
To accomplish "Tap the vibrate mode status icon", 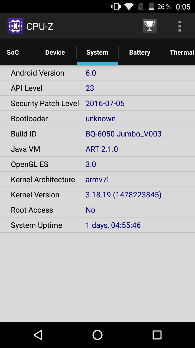I will click(x=116, y=7).
